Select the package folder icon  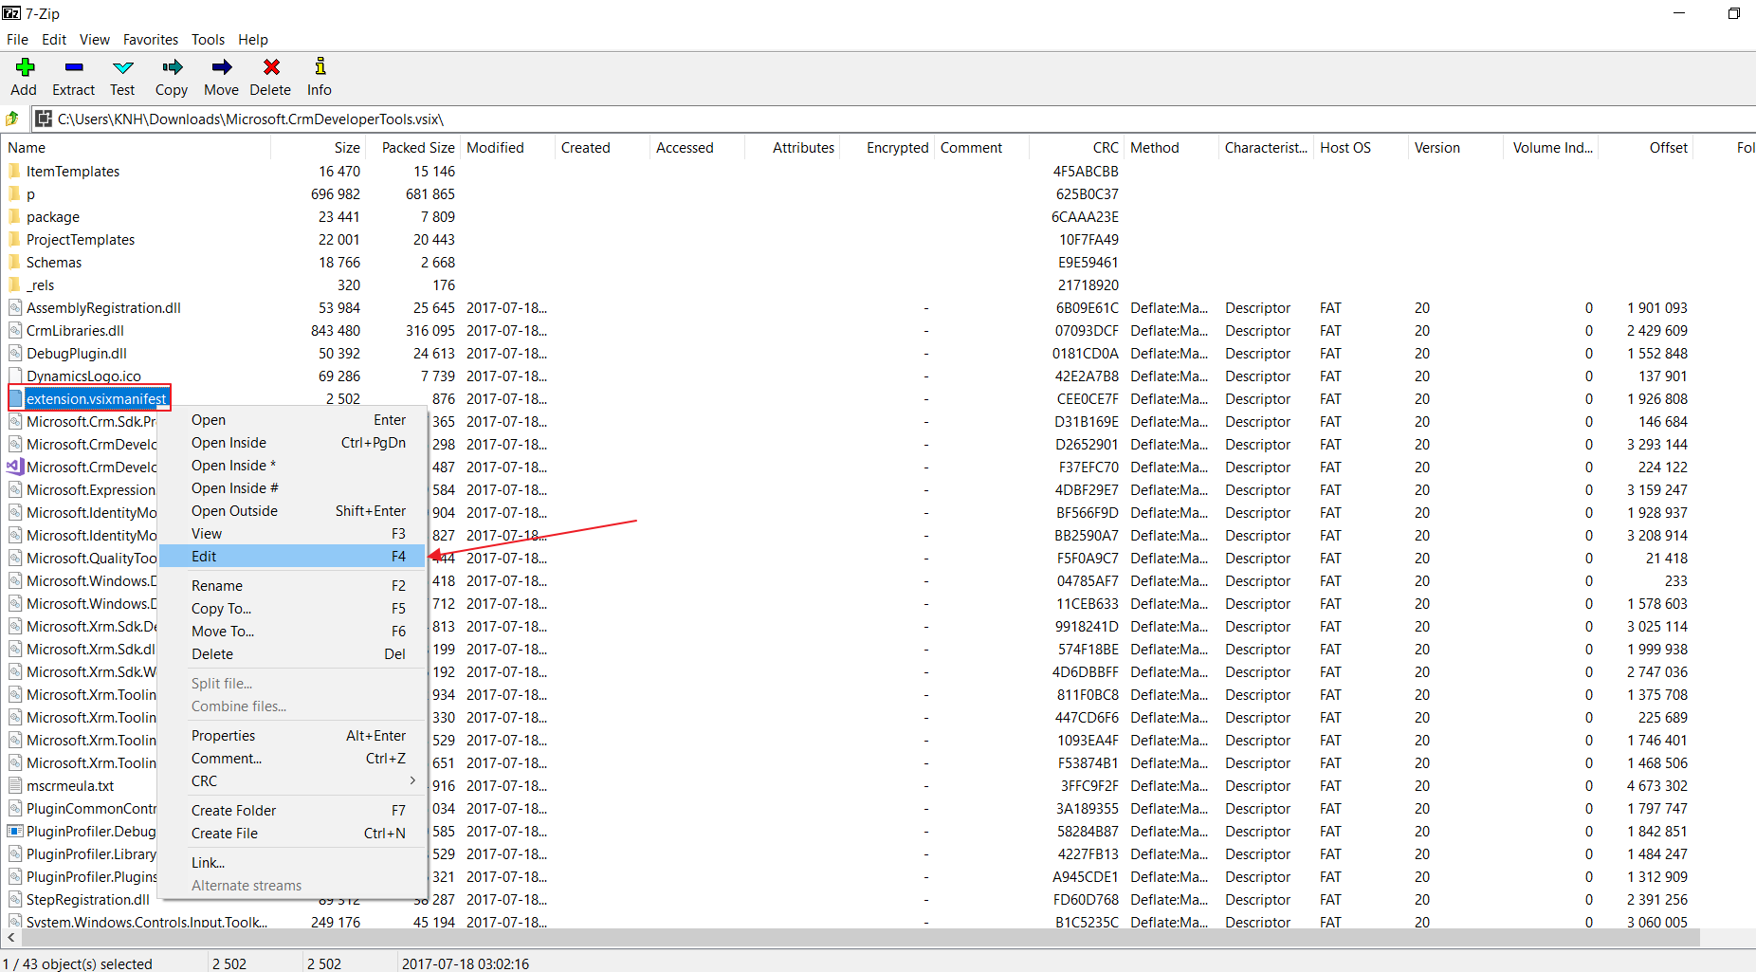coord(14,217)
